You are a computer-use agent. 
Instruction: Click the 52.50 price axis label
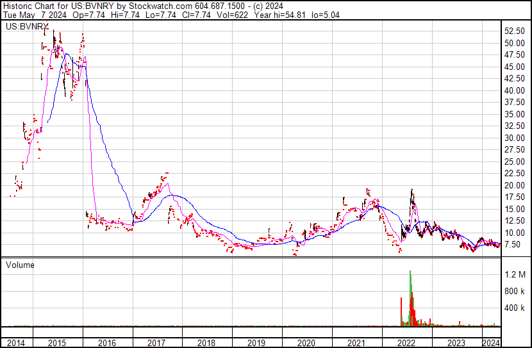point(514,31)
